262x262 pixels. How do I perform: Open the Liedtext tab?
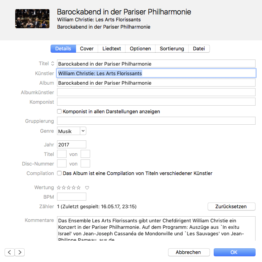(112, 49)
